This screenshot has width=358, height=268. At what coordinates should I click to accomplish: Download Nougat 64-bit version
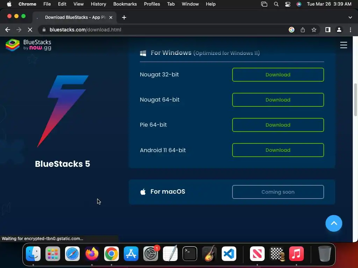[278, 99]
